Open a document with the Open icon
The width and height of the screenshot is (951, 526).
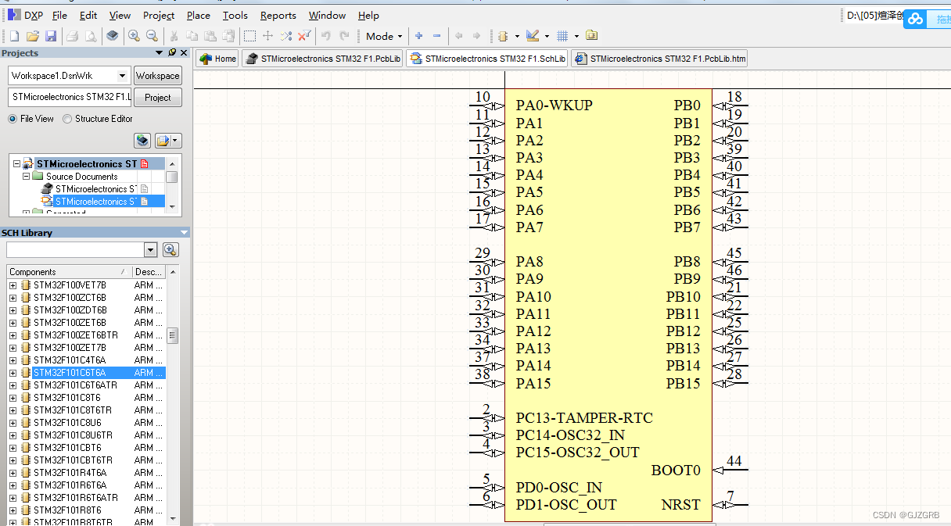tap(32, 36)
